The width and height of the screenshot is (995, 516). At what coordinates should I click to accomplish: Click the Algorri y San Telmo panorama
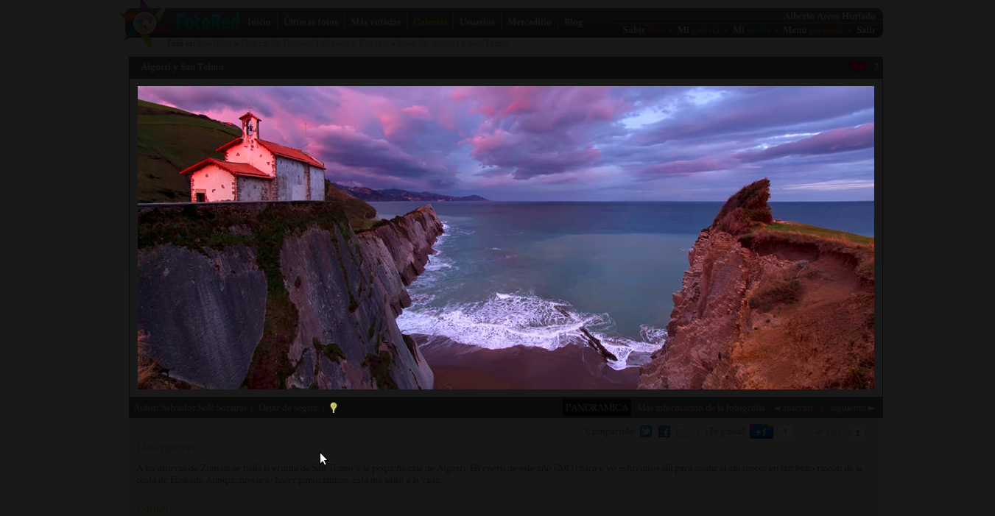(506, 238)
